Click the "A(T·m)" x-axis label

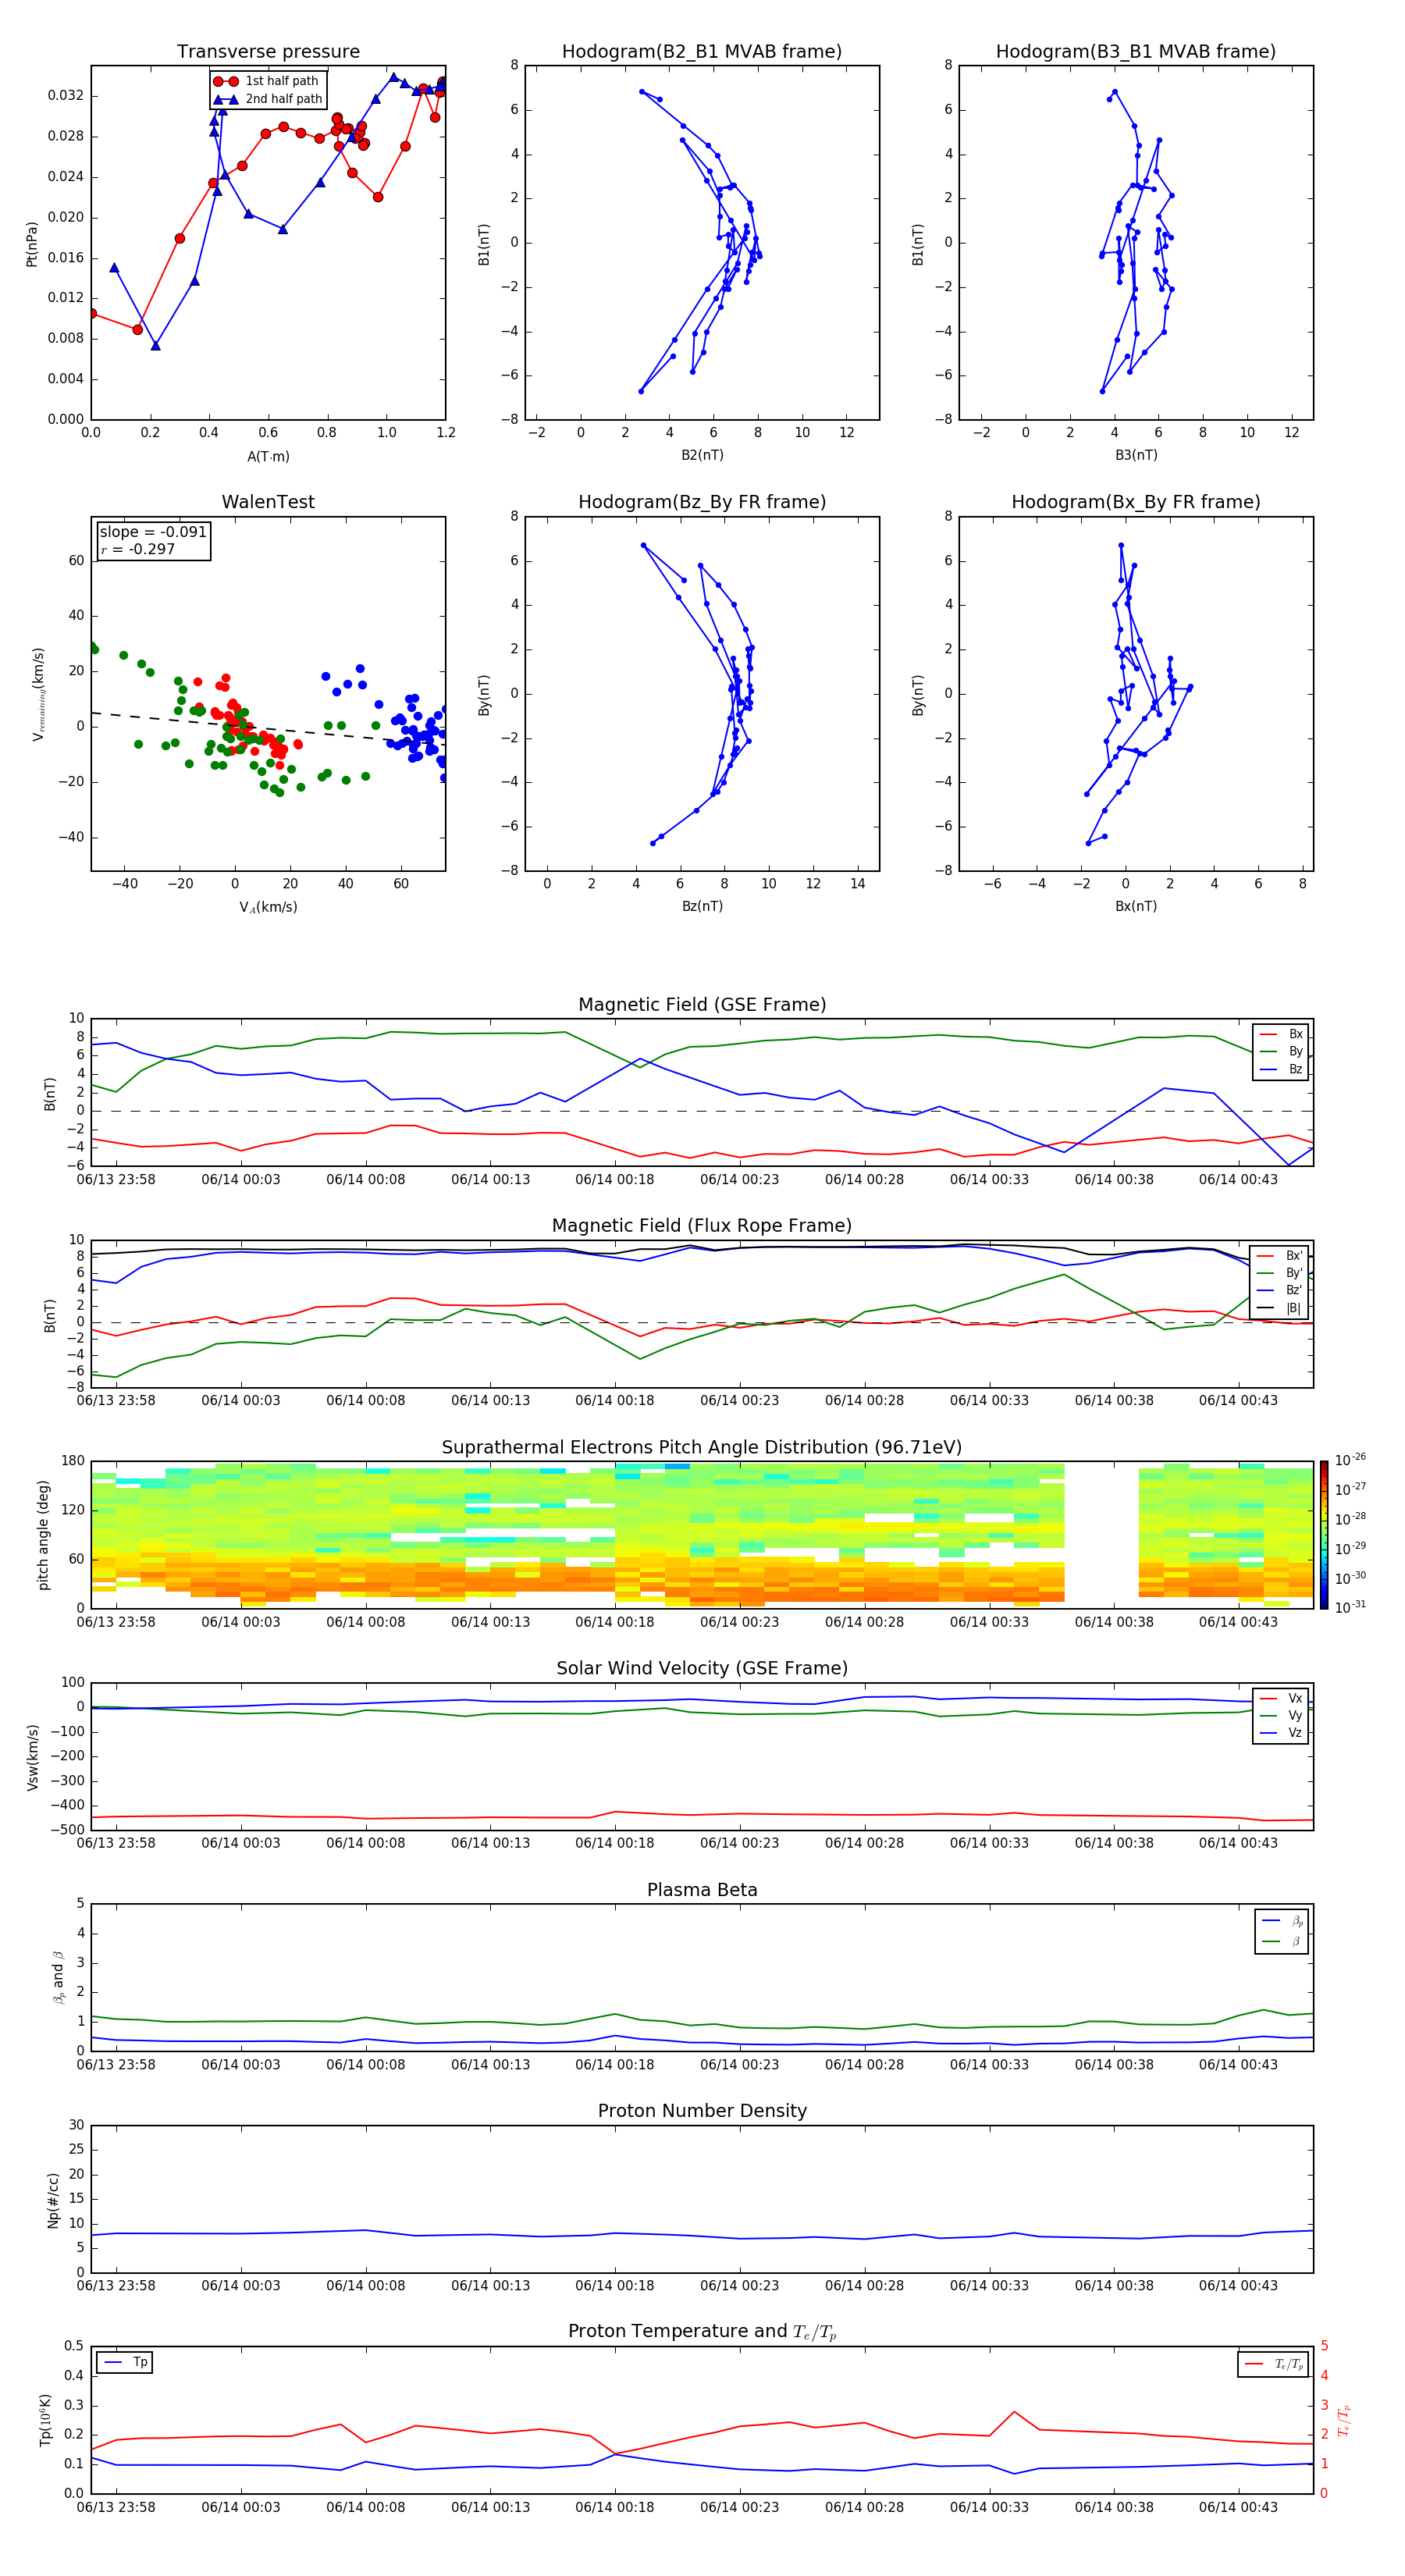tap(268, 457)
